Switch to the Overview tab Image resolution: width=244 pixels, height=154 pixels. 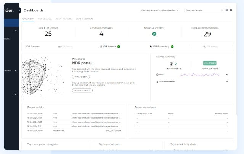point(28,19)
